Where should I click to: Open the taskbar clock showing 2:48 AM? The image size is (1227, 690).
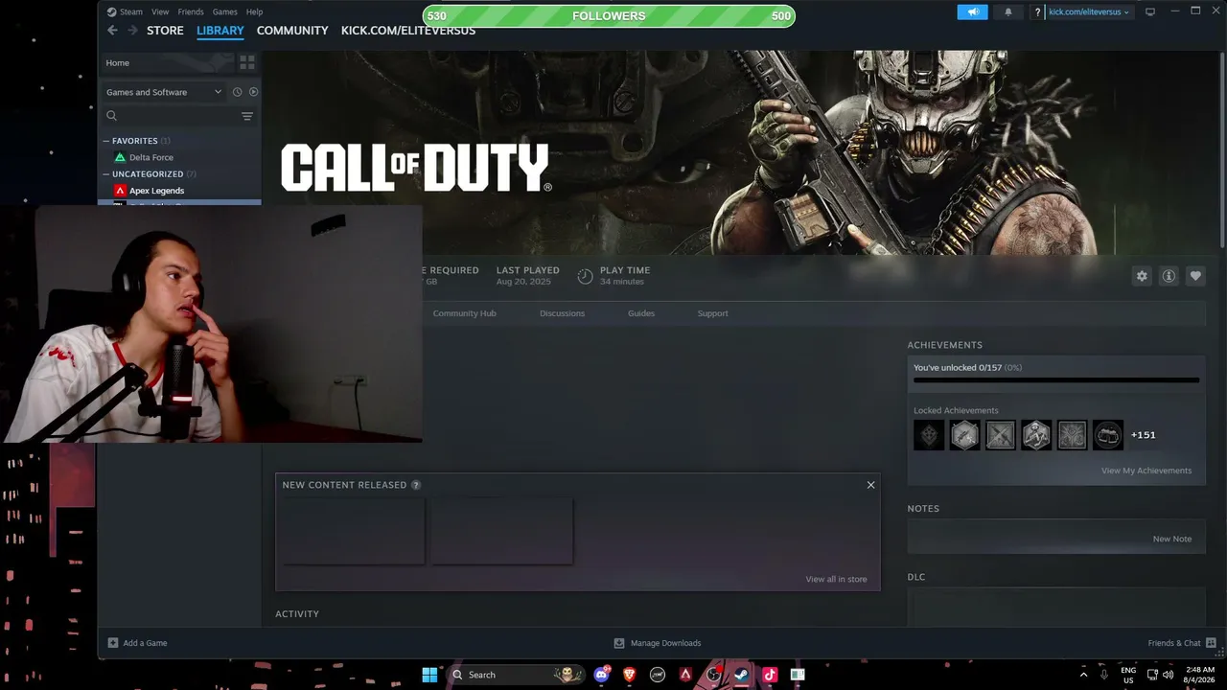coord(1200,675)
